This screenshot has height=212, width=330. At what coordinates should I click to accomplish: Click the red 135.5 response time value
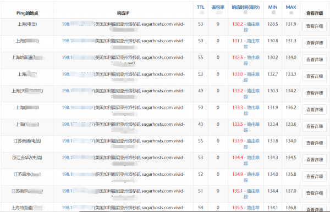click(x=238, y=208)
